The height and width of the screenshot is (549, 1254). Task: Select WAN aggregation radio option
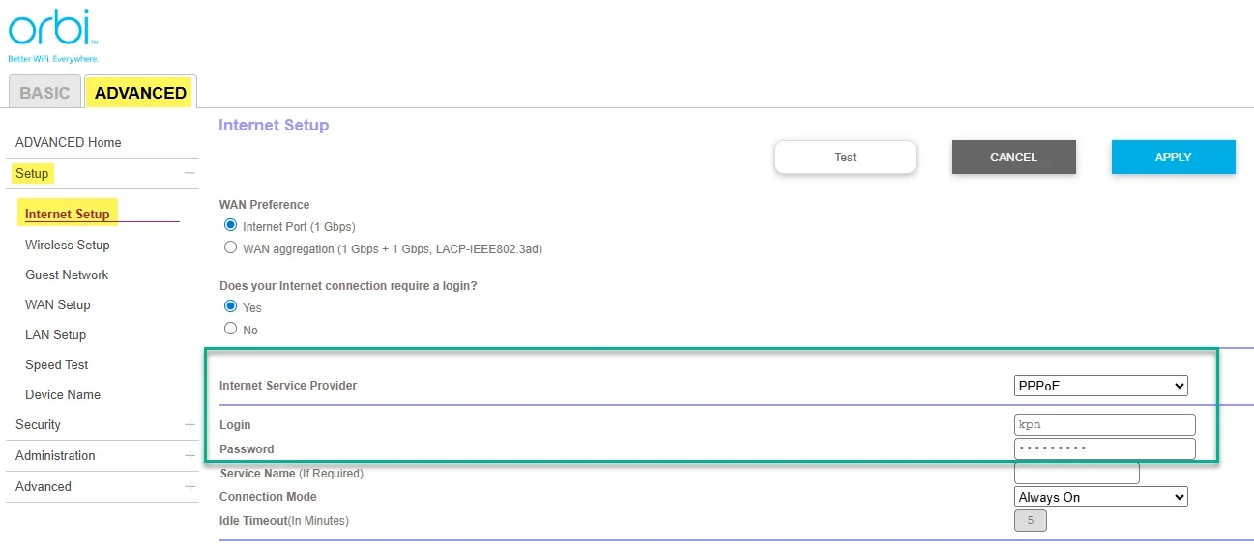point(230,247)
